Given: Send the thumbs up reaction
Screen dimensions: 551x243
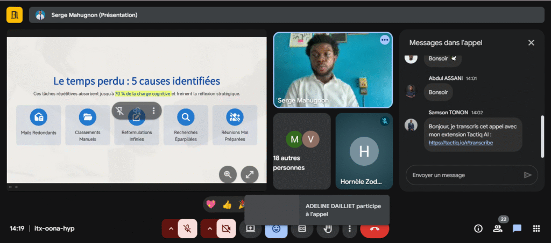Looking at the screenshot, I should [x=227, y=204].
